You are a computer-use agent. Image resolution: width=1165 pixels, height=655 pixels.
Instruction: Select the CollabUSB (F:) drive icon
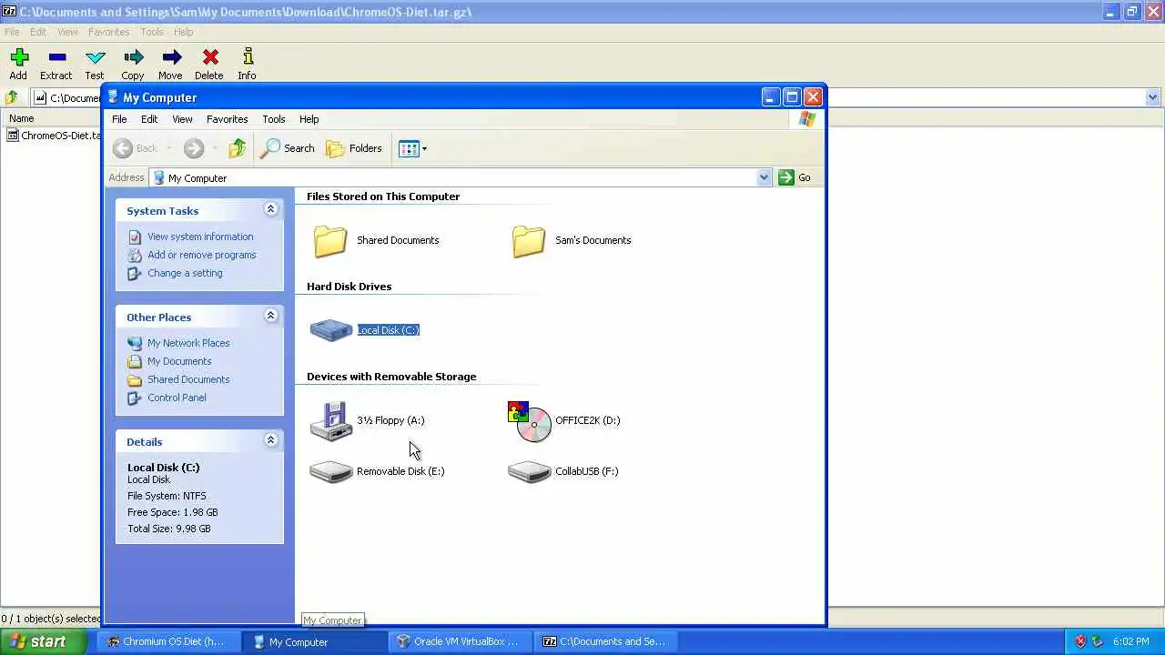click(530, 471)
